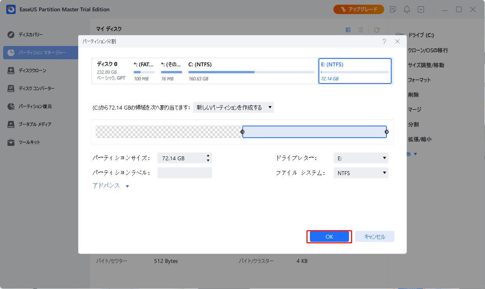Open ディスカバリー from the sidebar
This screenshot has width=485, height=289.
coord(35,35)
